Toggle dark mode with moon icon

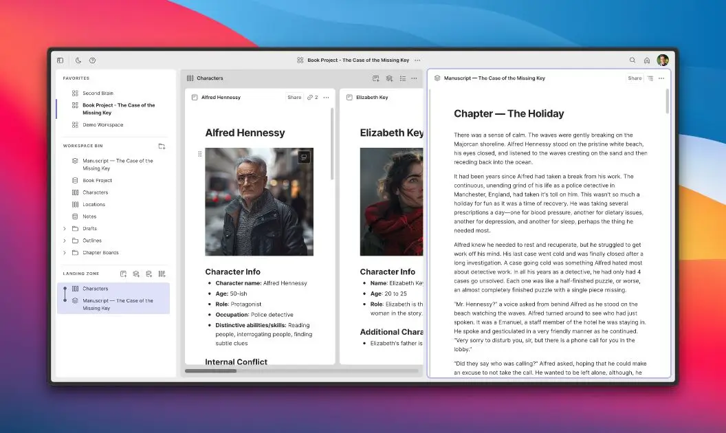(78, 60)
